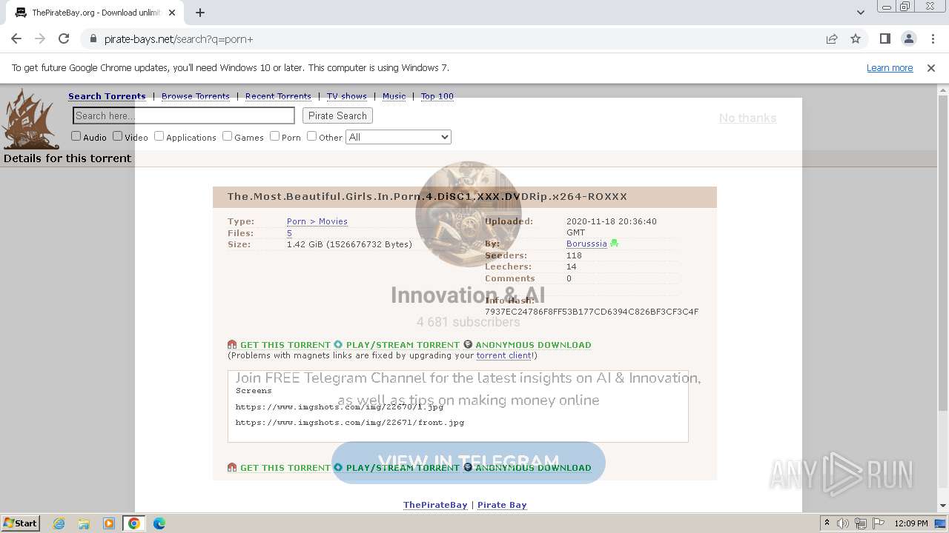Click the globe icon before upper ANONYMOUS DOWNLOAD
Screen dimensions: 949x533
pos(468,345)
